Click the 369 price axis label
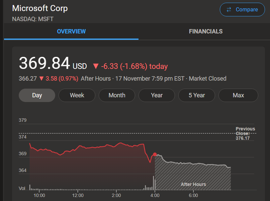The width and height of the screenshot is (270, 201). point(22,154)
